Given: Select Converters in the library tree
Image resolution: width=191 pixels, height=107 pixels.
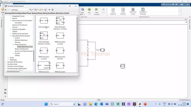Looking at the screenshot, I should pos(19,23).
